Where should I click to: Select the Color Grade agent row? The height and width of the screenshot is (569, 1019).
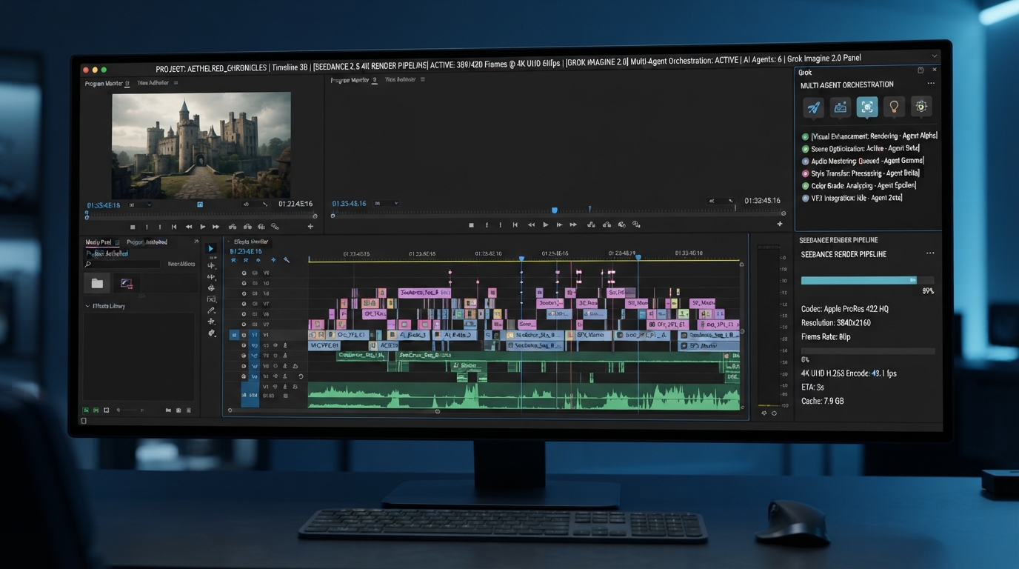pyautogui.click(x=859, y=186)
